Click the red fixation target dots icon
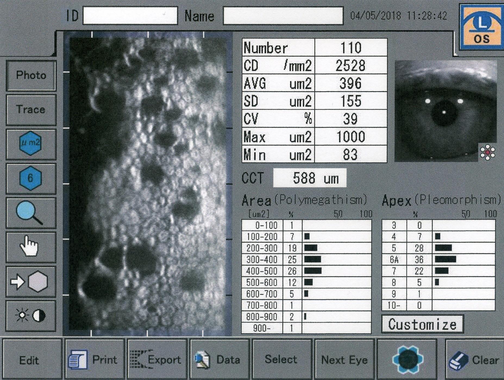This screenshot has width=504, height=380. click(x=487, y=152)
